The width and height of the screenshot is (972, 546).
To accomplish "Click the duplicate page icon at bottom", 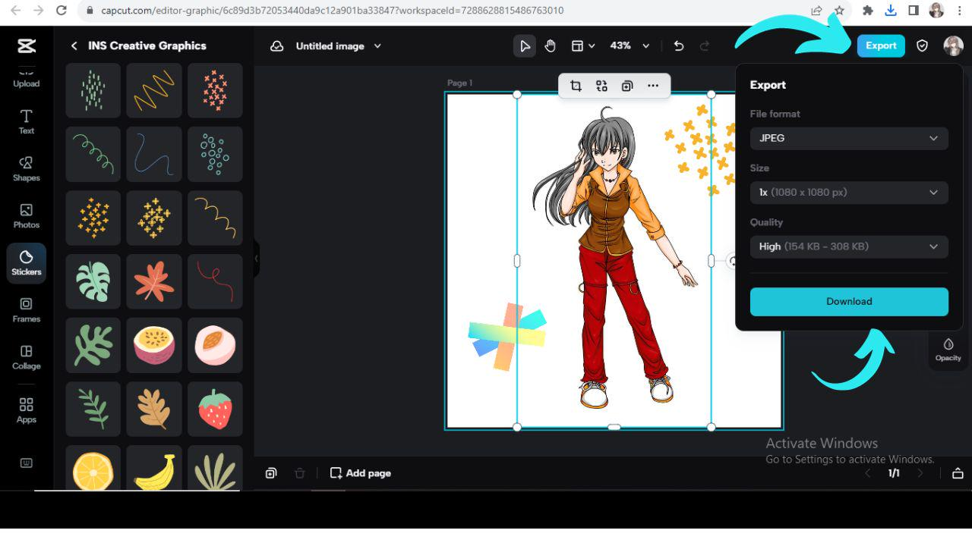I will [271, 473].
